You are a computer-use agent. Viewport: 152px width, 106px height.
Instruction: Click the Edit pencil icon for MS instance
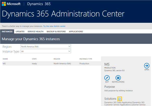107,78
